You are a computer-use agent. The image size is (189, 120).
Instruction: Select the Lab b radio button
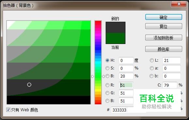pyautogui.click(x=151, y=76)
